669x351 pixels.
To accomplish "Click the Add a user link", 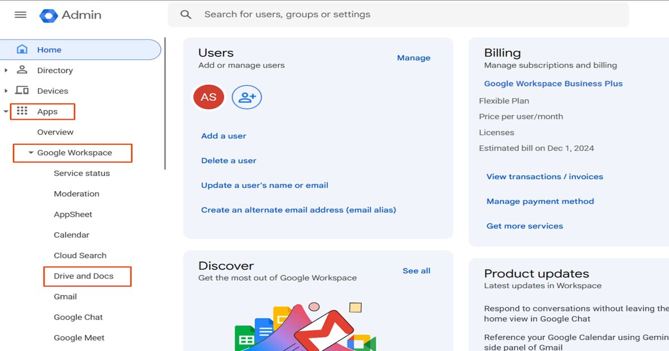I will pyautogui.click(x=223, y=135).
